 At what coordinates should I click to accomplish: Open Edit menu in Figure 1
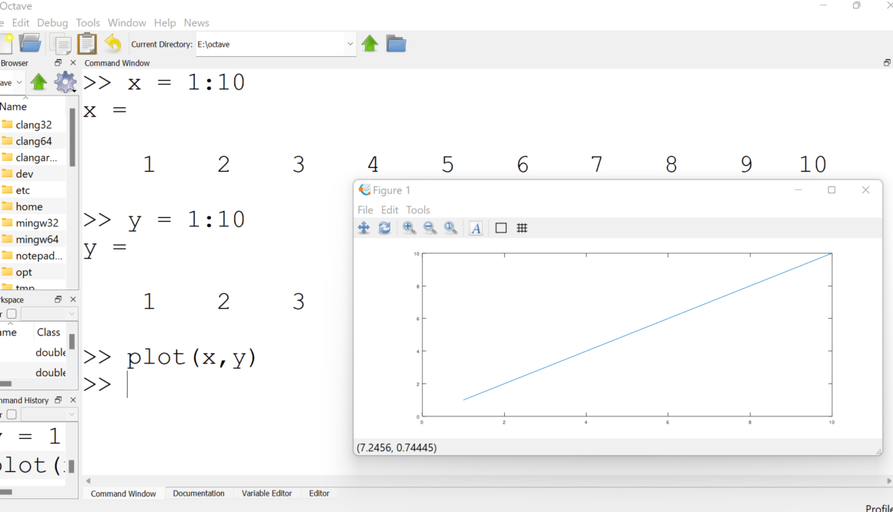point(390,210)
